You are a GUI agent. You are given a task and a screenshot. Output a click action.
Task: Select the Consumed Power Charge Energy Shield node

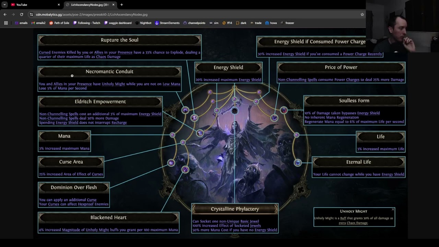click(256, 102)
